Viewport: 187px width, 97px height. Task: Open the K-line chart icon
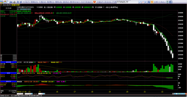click(x=146, y=2)
